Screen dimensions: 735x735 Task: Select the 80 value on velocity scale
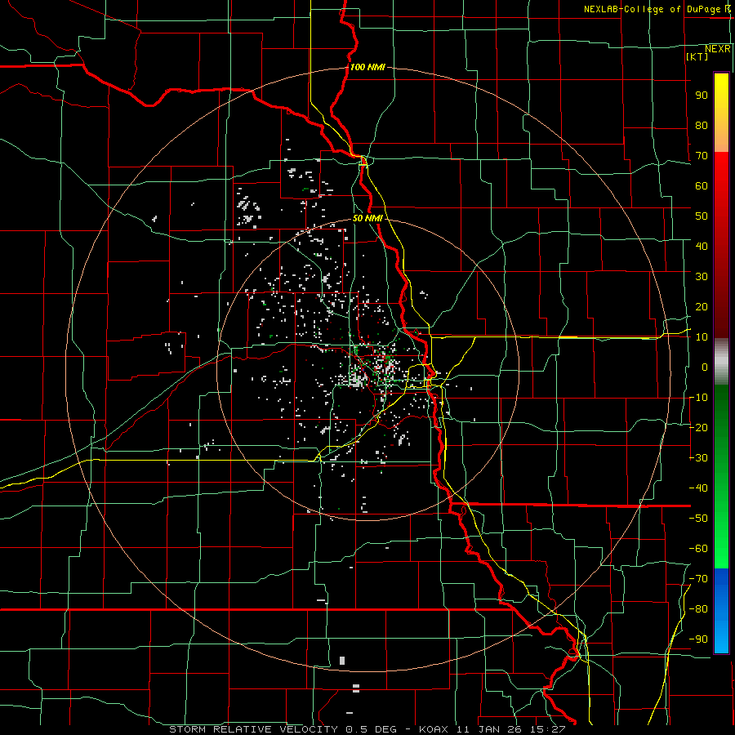coord(702,126)
